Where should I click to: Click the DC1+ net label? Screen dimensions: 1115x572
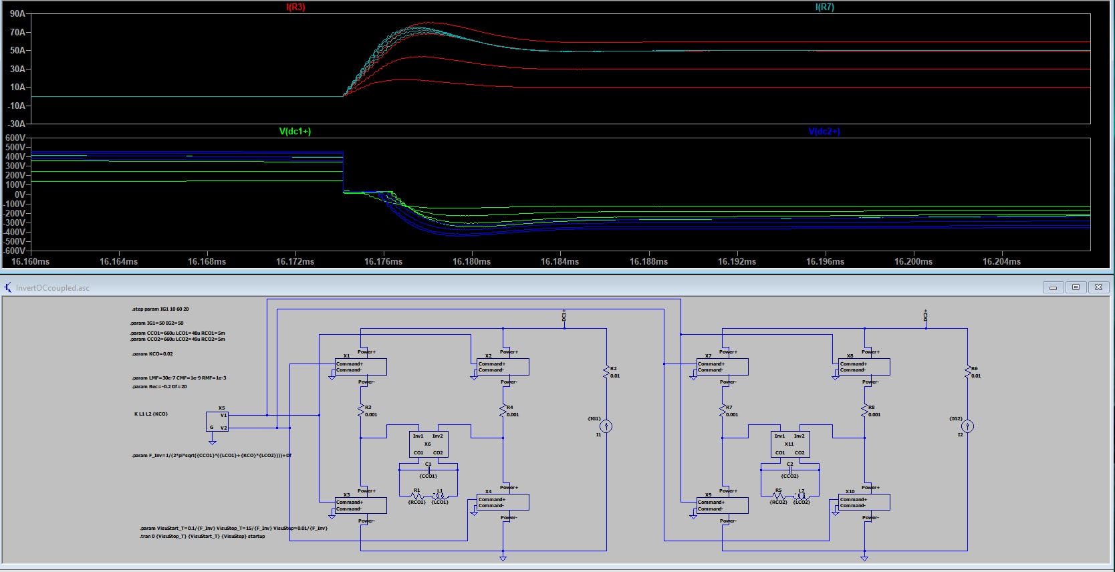pyautogui.click(x=564, y=315)
